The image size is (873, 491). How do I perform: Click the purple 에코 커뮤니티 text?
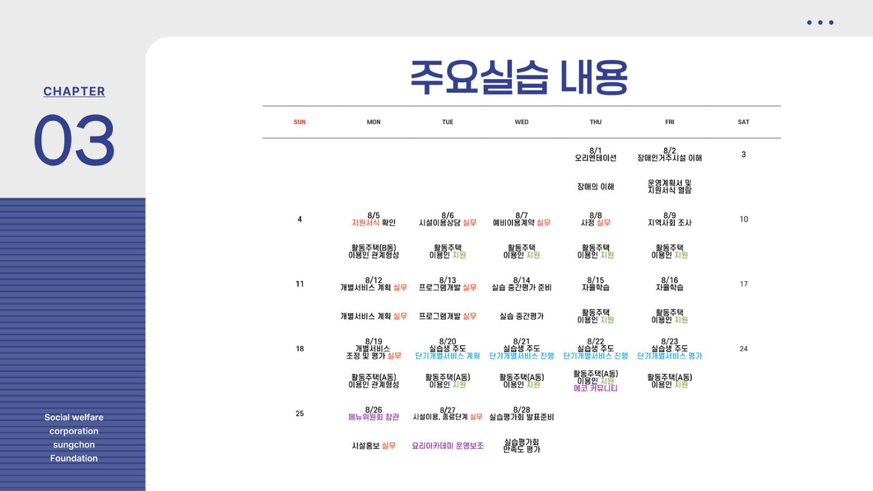click(x=596, y=389)
